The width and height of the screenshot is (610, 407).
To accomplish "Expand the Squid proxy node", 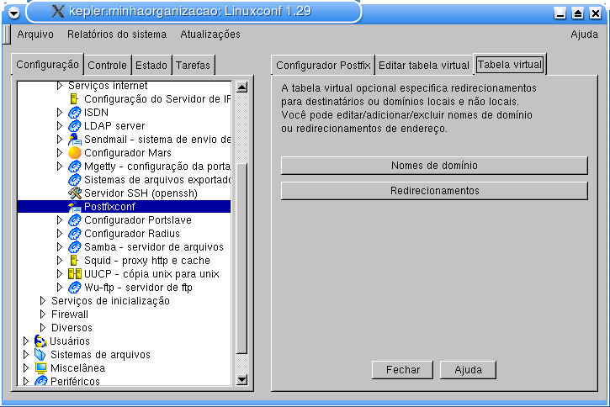I will point(59,261).
